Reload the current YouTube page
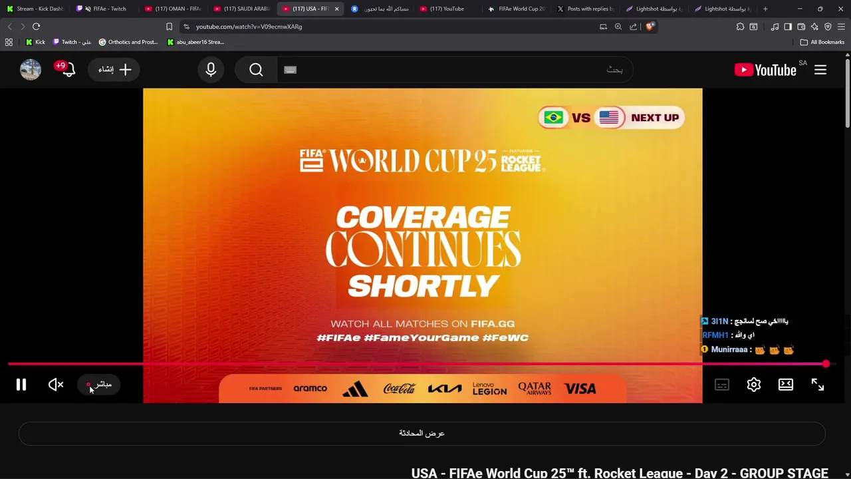This screenshot has height=479, width=851. [x=36, y=27]
